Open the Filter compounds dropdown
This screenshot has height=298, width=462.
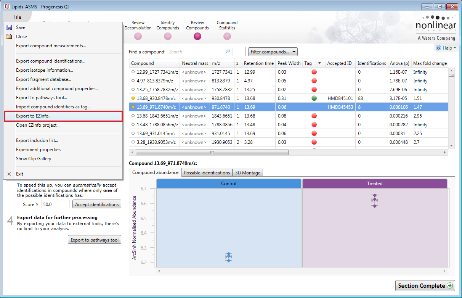[x=273, y=52]
